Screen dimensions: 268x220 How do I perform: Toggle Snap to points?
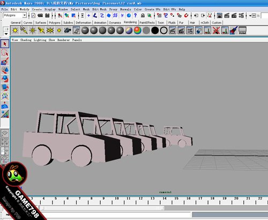click(173, 16)
